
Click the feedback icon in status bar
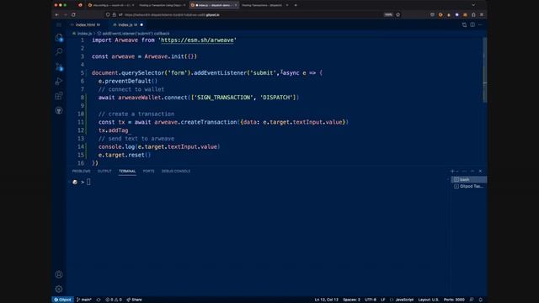coord(472,300)
